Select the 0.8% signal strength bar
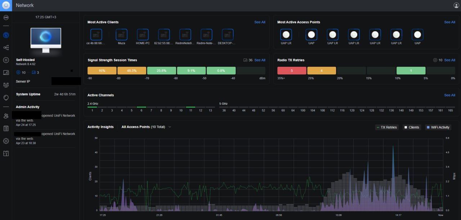Screen dimensions: 461x220 [221, 71]
